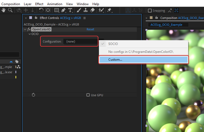This screenshot has height=132, width=204.
Task: Open the Animation menu
Action: 54,4
